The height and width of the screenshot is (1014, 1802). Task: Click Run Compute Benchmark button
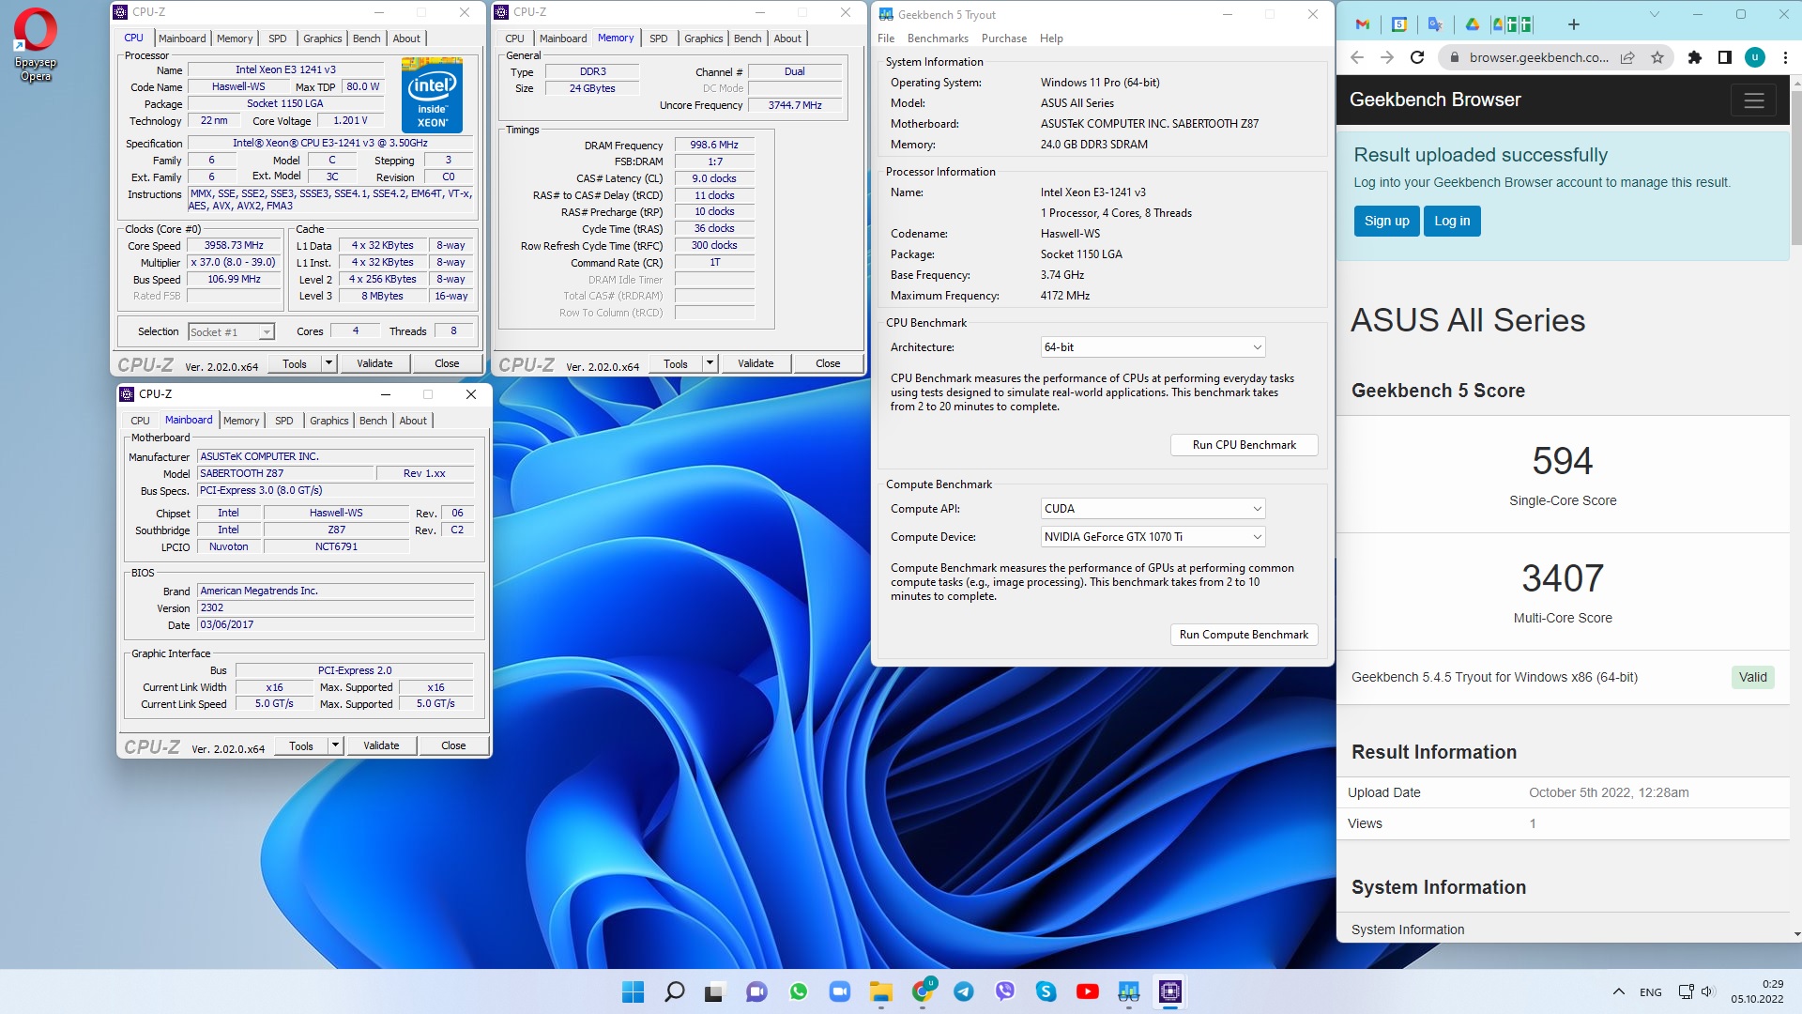pos(1244,635)
